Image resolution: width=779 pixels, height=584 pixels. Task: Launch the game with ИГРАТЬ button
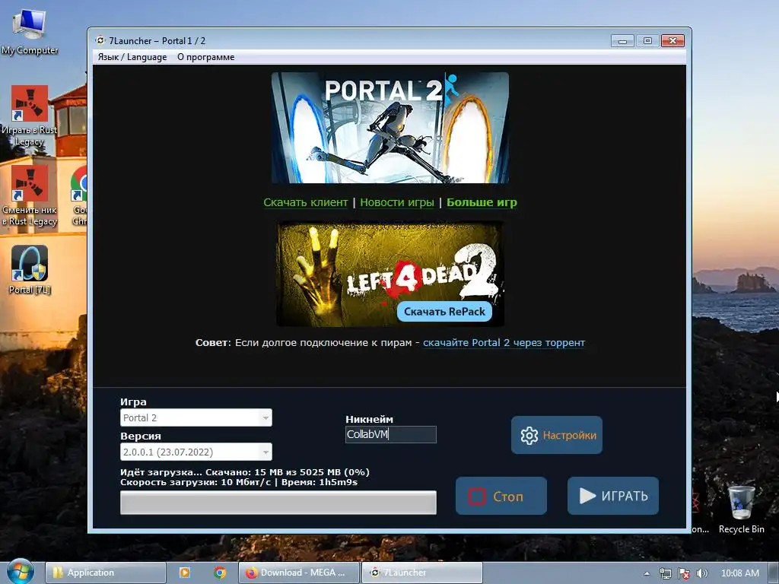tap(613, 496)
